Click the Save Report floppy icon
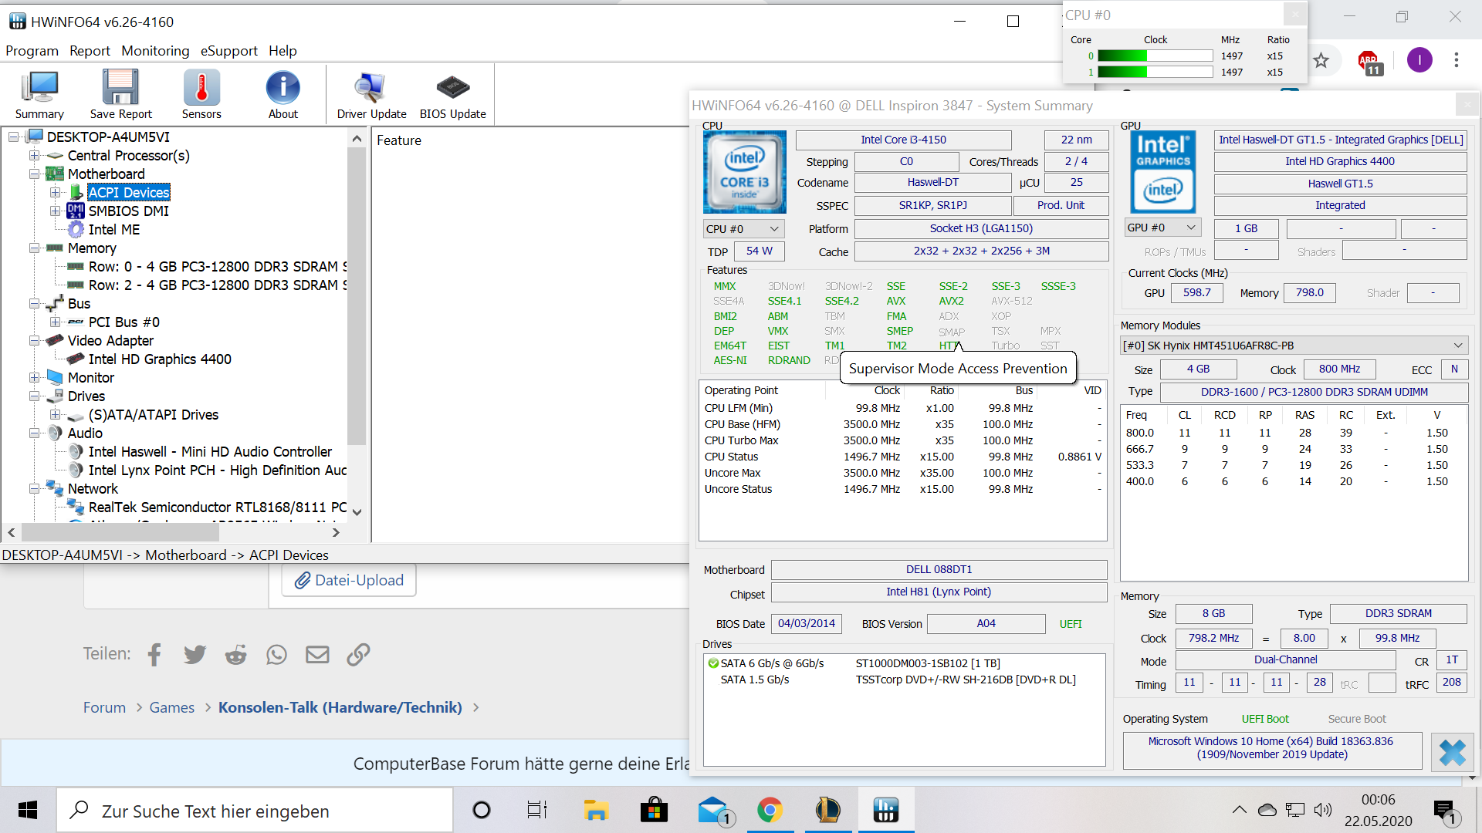Viewport: 1482px width, 833px height. (x=120, y=94)
